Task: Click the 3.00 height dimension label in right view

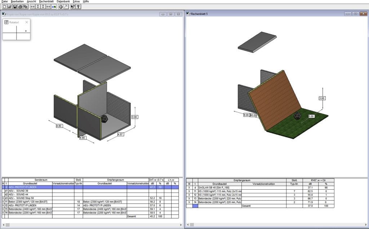Action: tap(322, 98)
